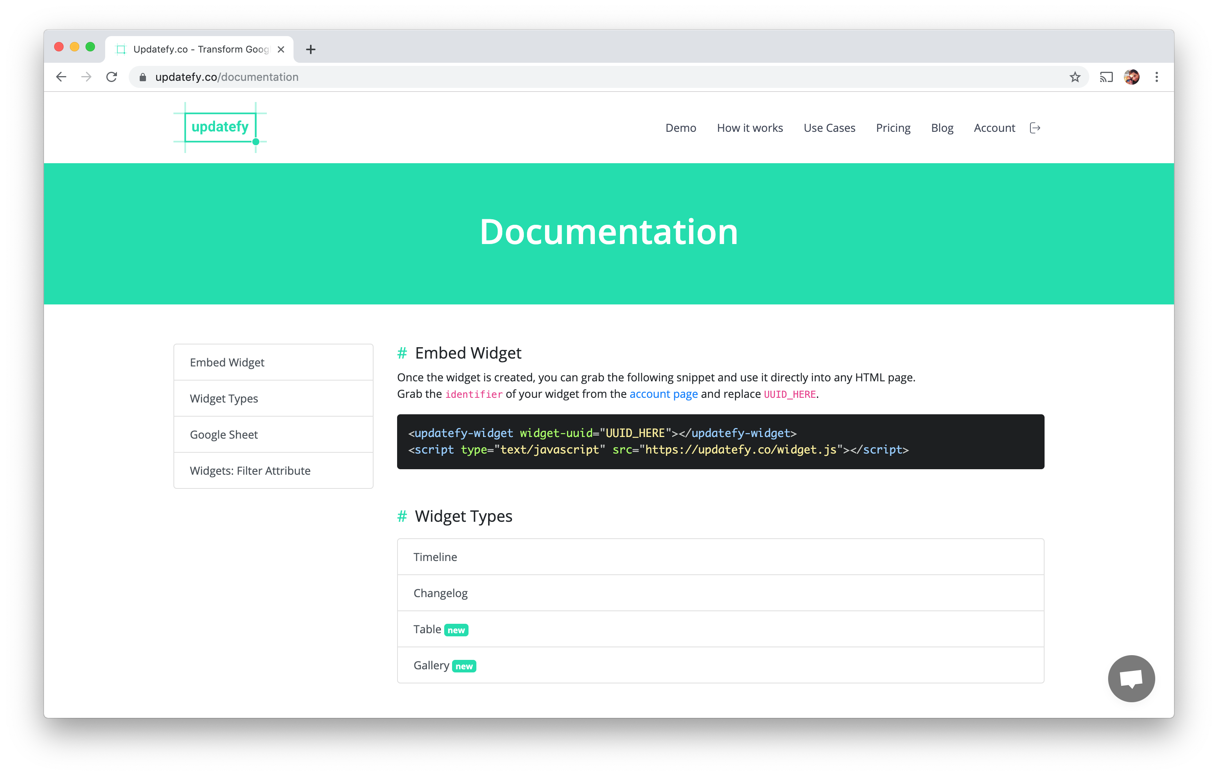Select Google Sheet in sidebar
This screenshot has height=776, width=1218.
point(273,434)
